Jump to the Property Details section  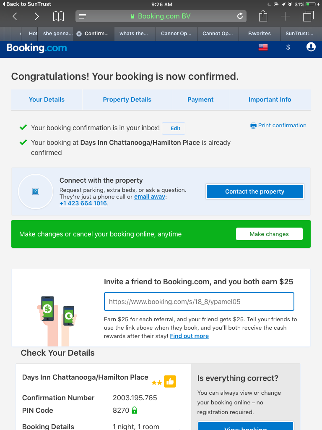(x=127, y=100)
